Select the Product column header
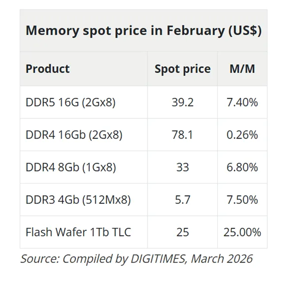The height and width of the screenshot is (282, 301). point(48,69)
